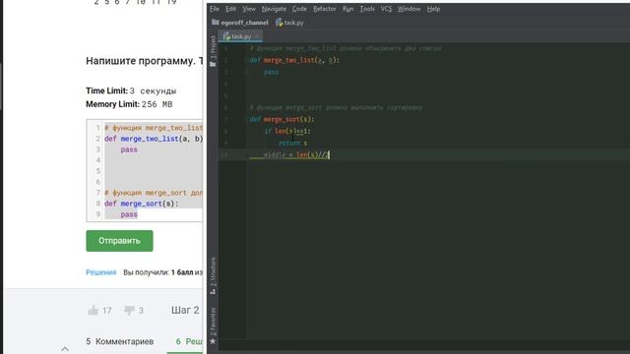Click the thumbs down dislike icon

[x=129, y=311]
